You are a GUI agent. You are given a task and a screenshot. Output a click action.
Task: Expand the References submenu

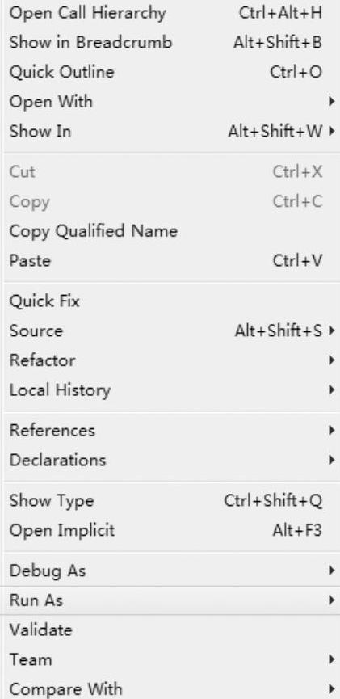171,430
